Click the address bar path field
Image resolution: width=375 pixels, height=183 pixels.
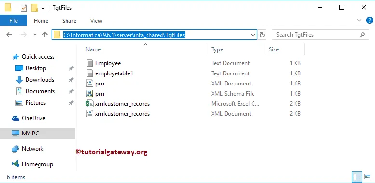[154, 35]
